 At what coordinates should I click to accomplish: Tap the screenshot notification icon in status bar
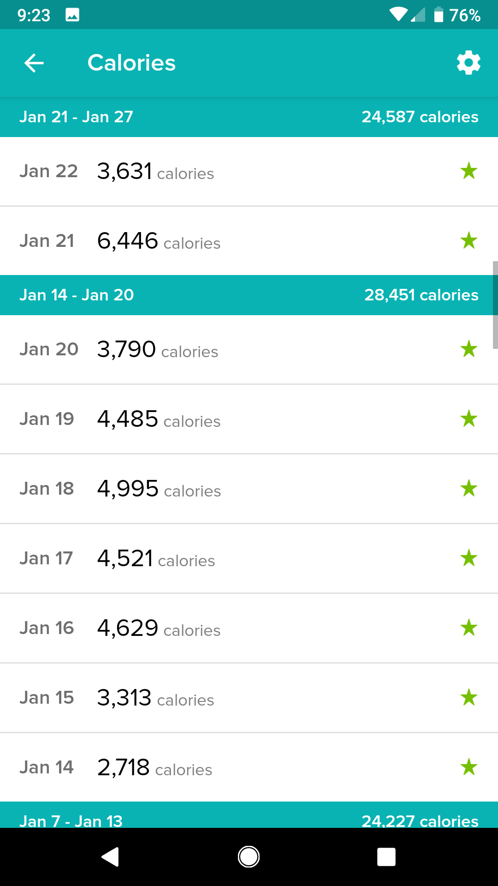tap(72, 15)
